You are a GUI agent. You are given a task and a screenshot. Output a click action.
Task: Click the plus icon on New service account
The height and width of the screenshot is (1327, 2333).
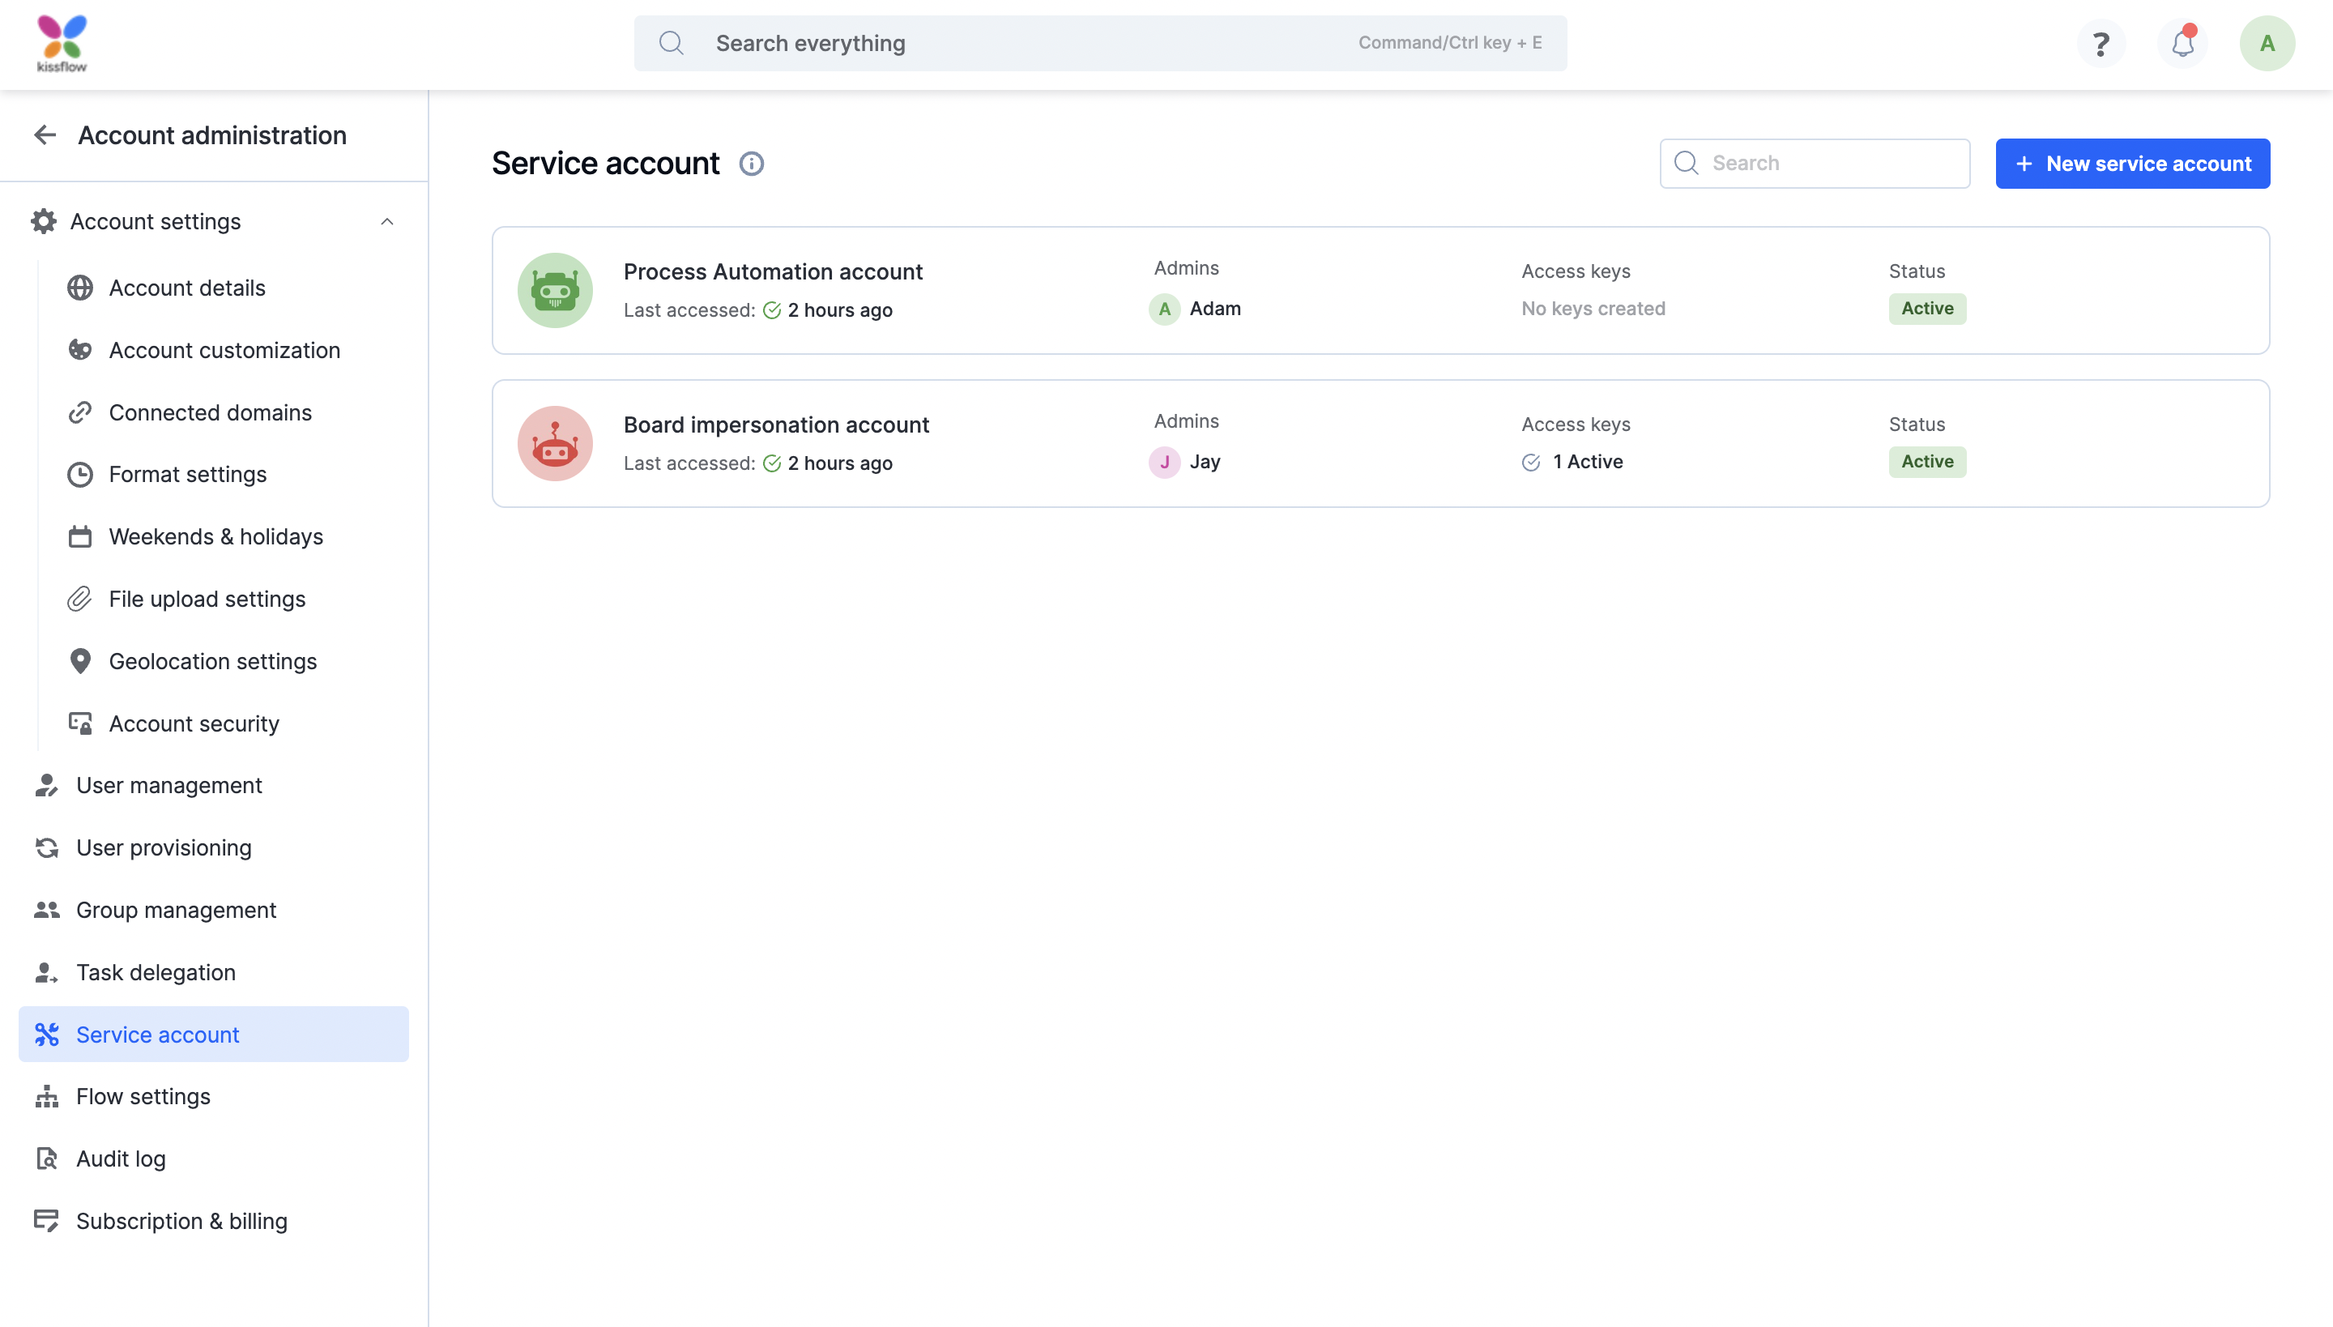pos(2024,164)
